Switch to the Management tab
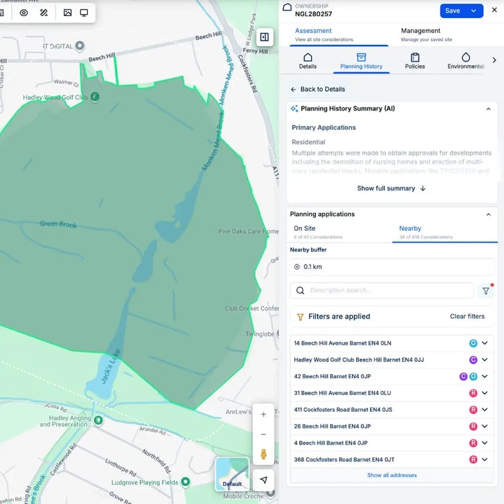The width and height of the screenshot is (504, 504). pos(420,34)
